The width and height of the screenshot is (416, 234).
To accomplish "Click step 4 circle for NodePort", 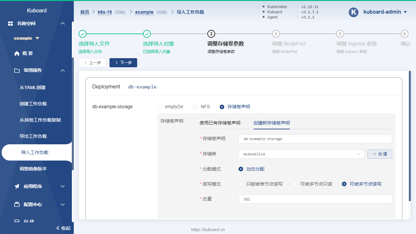I will pyautogui.click(x=276, y=34).
